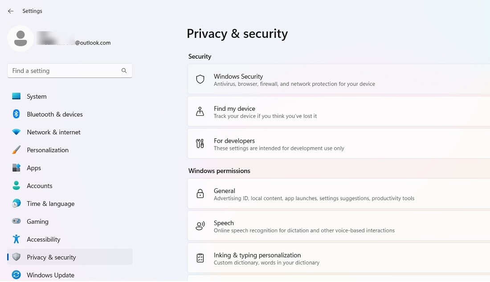Viewport: 490px width, 282px height.
Task: Click the Find a setting search box
Action: point(62,70)
